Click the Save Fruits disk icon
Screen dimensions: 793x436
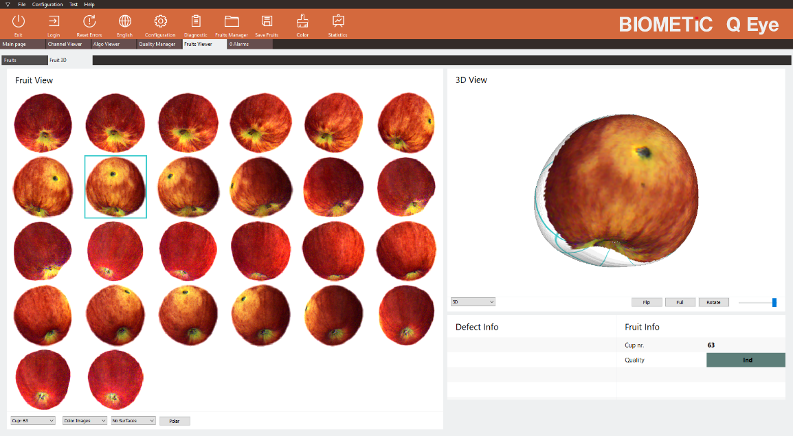pos(267,22)
